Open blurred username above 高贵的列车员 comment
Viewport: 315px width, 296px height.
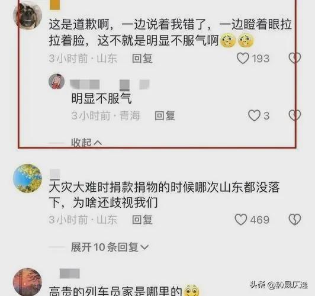70,274
